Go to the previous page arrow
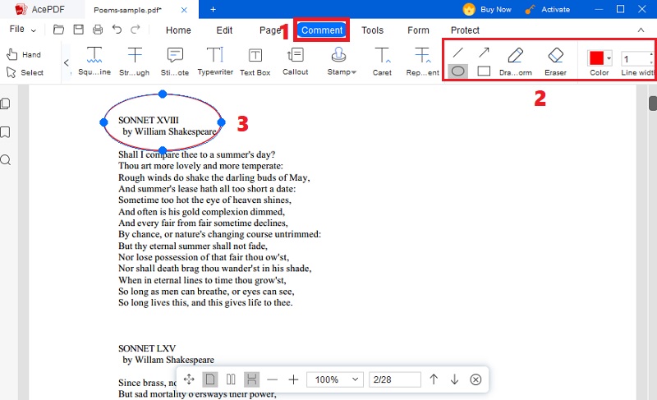The height and width of the screenshot is (400, 657). 434,379
